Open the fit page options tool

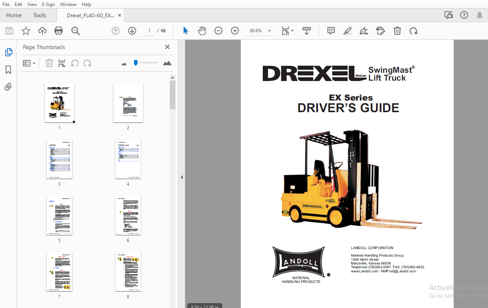(288, 31)
